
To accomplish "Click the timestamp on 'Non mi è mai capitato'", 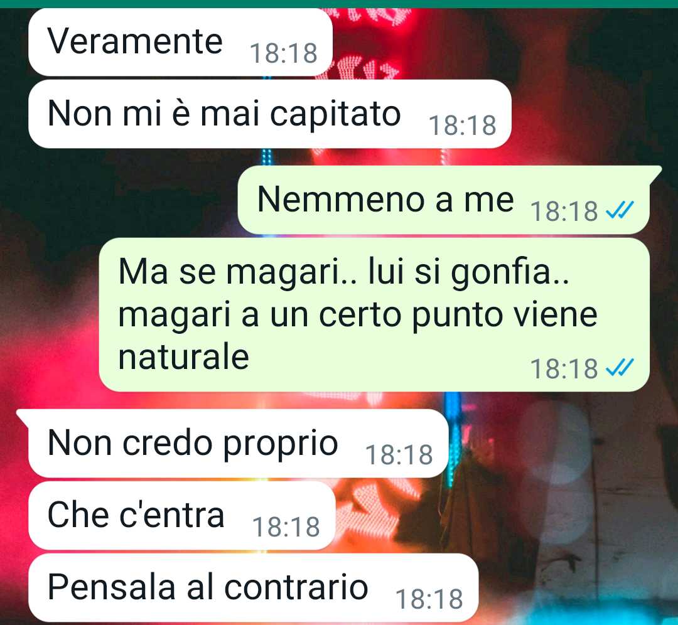I will tap(462, 126).
